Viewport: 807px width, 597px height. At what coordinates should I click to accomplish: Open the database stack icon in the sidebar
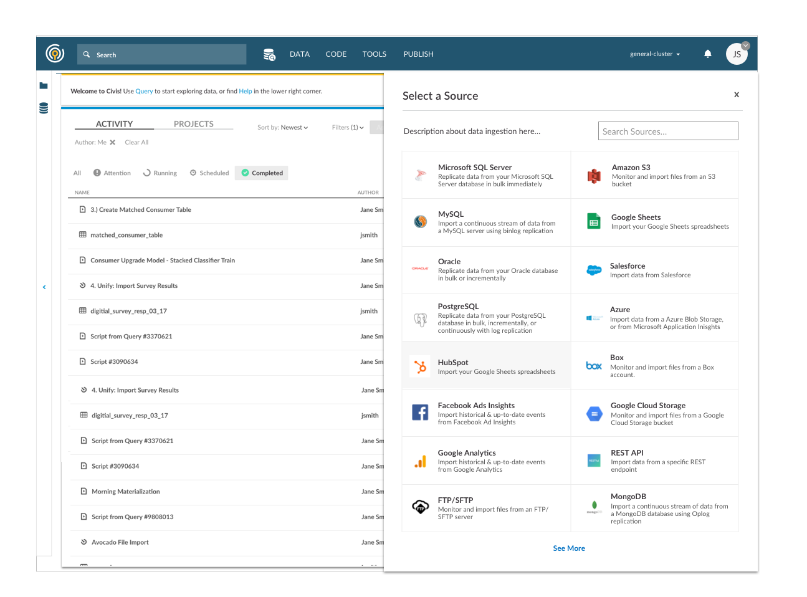click(44, 108)
